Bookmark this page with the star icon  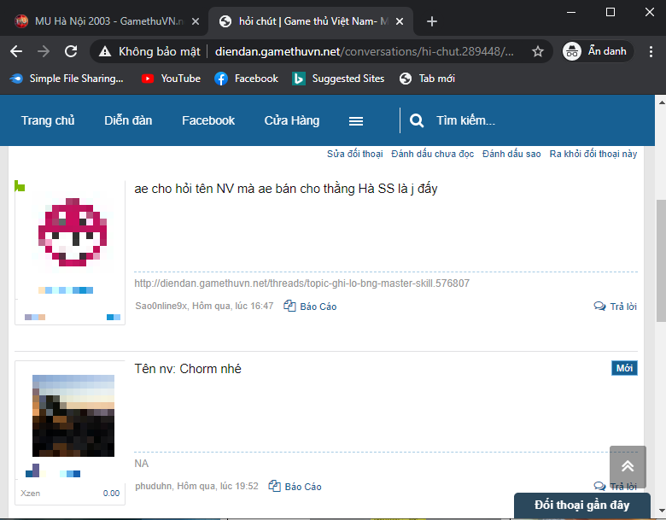point(537,51)
